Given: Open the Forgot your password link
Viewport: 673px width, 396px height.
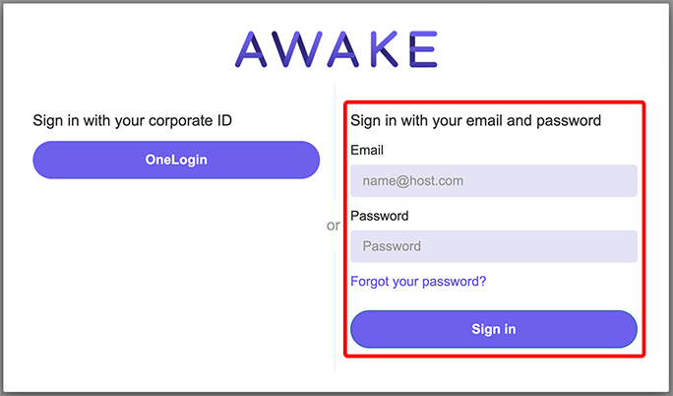Looking at the screenshot, I should 418,282.
